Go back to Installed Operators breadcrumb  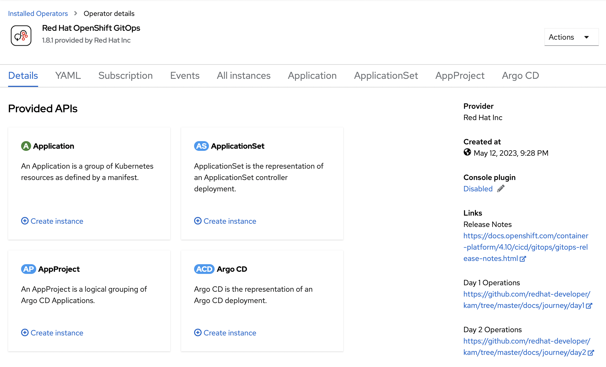click(x=38, y=13)
